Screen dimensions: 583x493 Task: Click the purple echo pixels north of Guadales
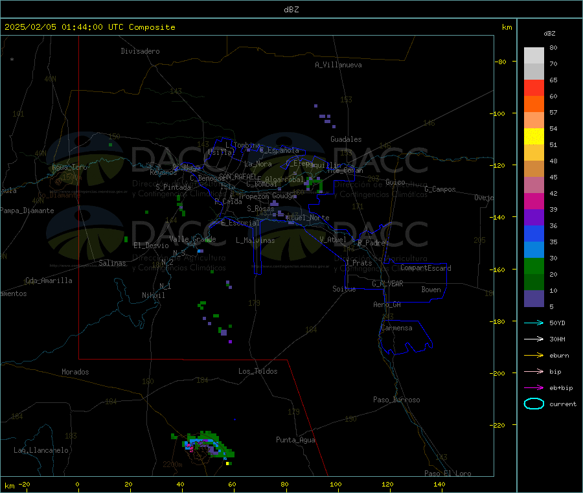[x=325, y=117]
